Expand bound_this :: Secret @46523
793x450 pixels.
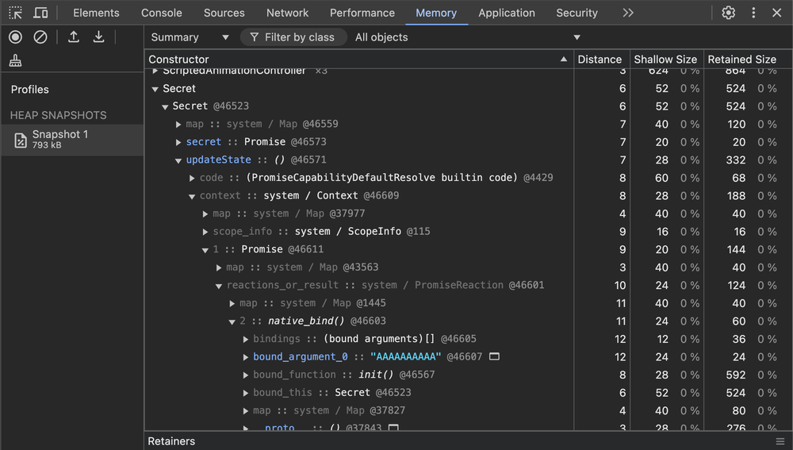(x=245, y=393)
